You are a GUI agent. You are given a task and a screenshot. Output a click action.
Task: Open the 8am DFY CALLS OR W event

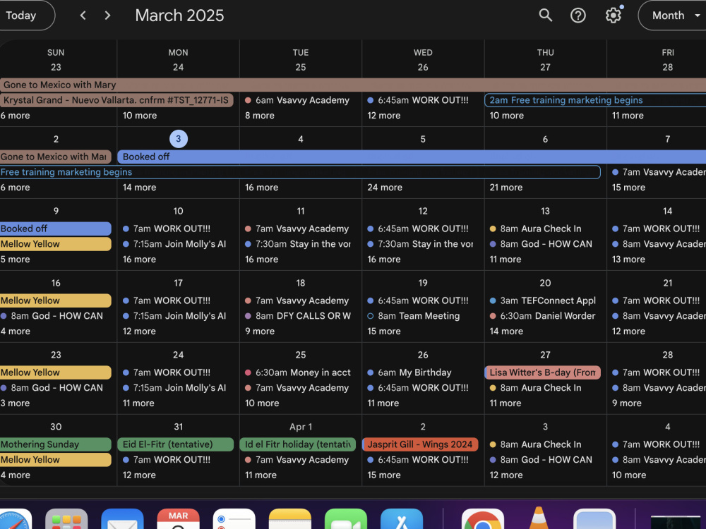pyautogui.click(x=298, y=316)
